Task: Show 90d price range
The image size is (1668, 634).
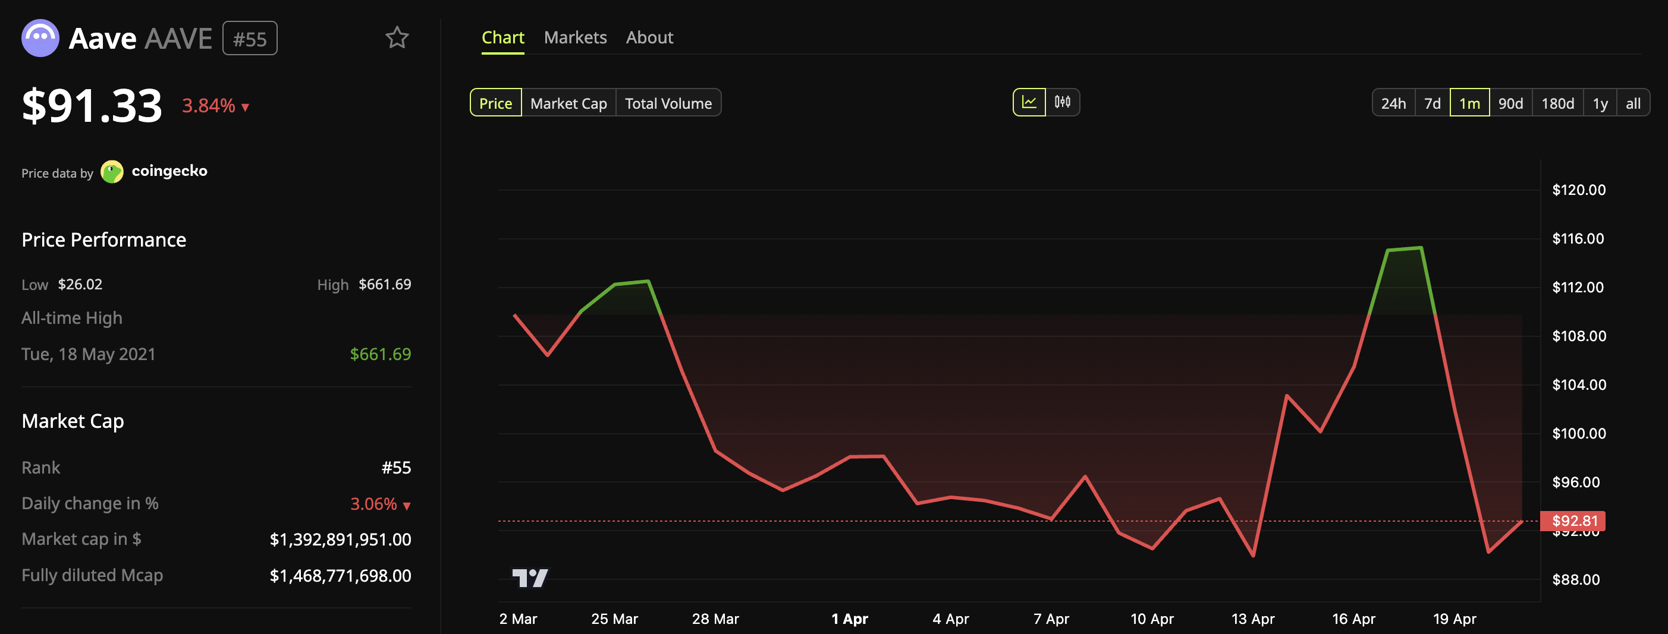Action: tap(1511, 102)
